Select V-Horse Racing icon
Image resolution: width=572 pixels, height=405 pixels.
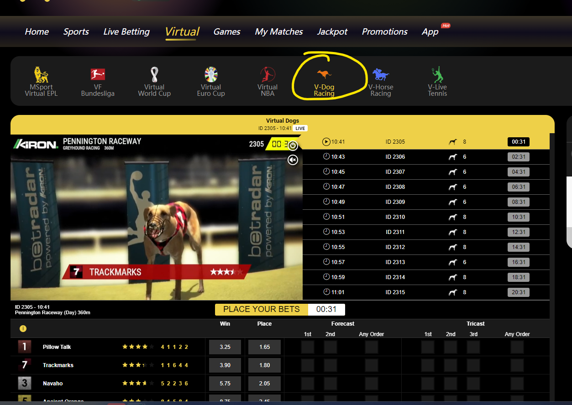point(380,75)
